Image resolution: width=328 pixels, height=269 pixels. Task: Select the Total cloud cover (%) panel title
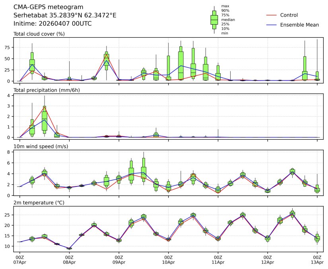point(39,34)
